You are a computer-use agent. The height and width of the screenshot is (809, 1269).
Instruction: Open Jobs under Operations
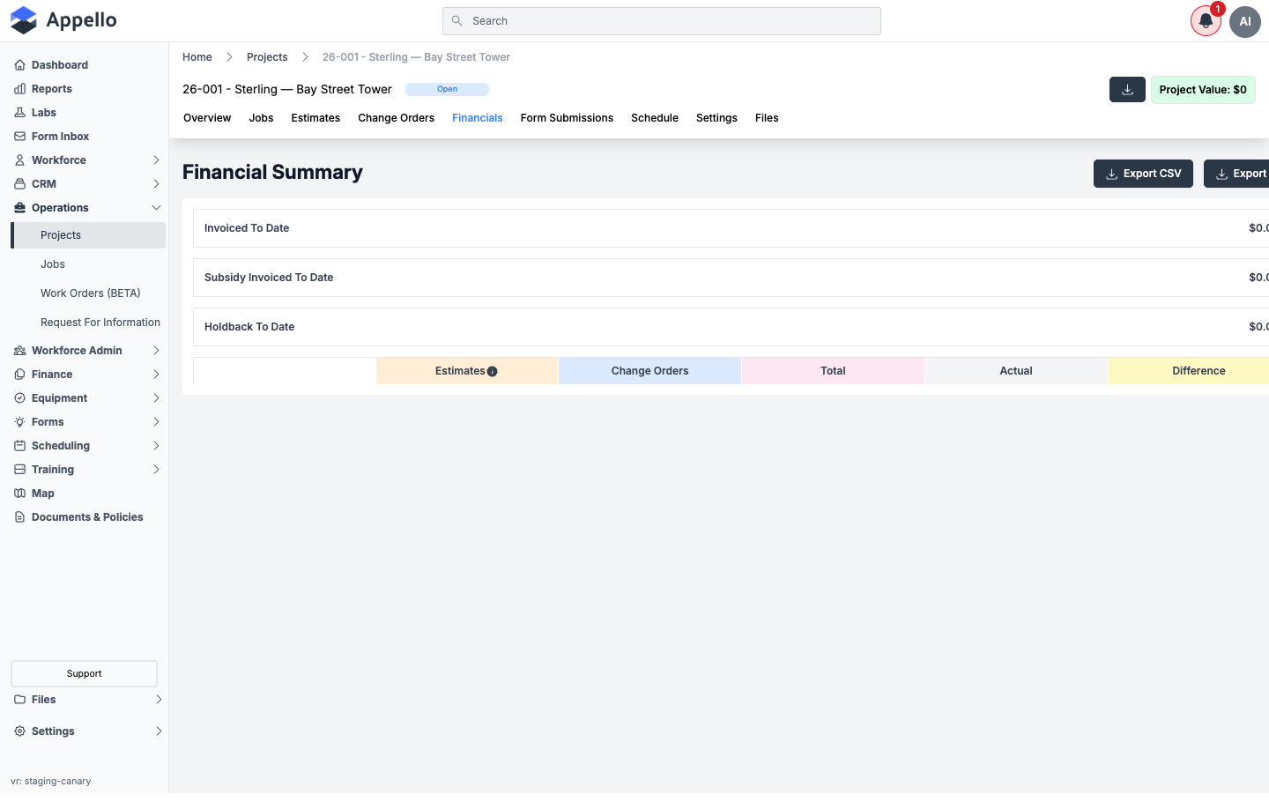pos(53,264)
